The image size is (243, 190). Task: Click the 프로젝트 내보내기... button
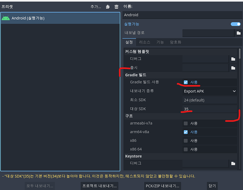coord(100,186)
